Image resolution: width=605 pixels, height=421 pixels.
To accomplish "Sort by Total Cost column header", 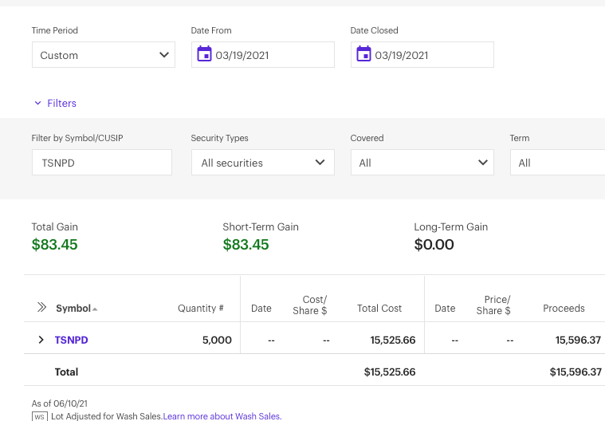I will (x=379, y=309).
